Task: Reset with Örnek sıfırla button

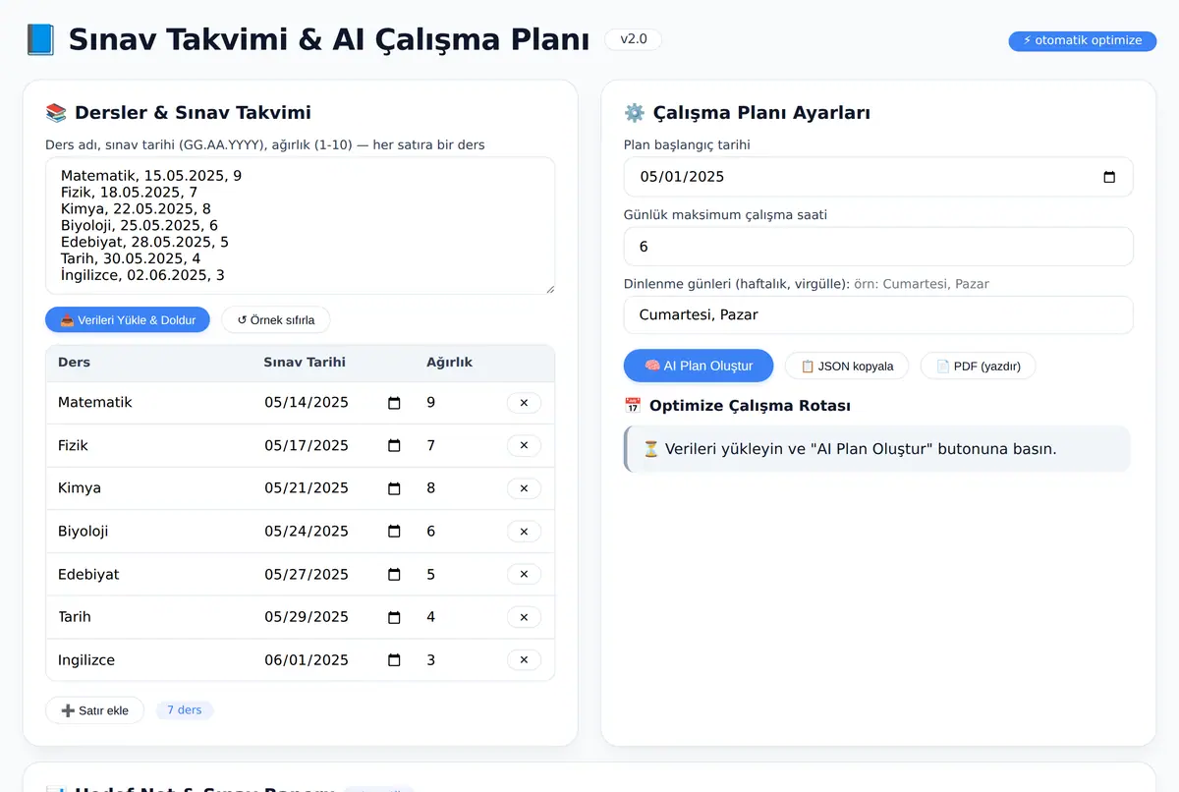Action: click(276, 319)
